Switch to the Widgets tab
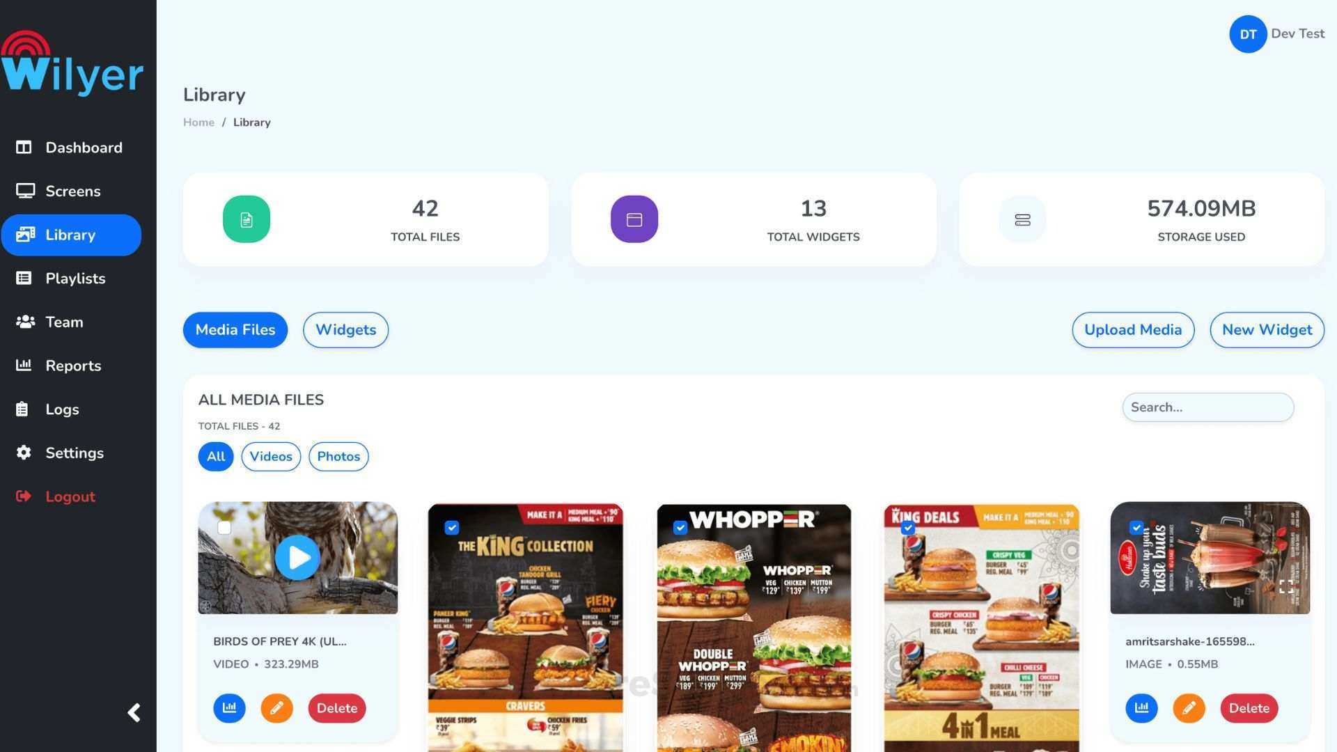 pyautogui.click(x=346, y=330)
